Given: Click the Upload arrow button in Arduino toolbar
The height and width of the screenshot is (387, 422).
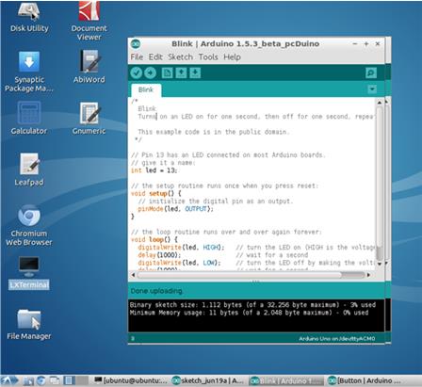Looking at the screenshot, I should click(x=150, y=73).
